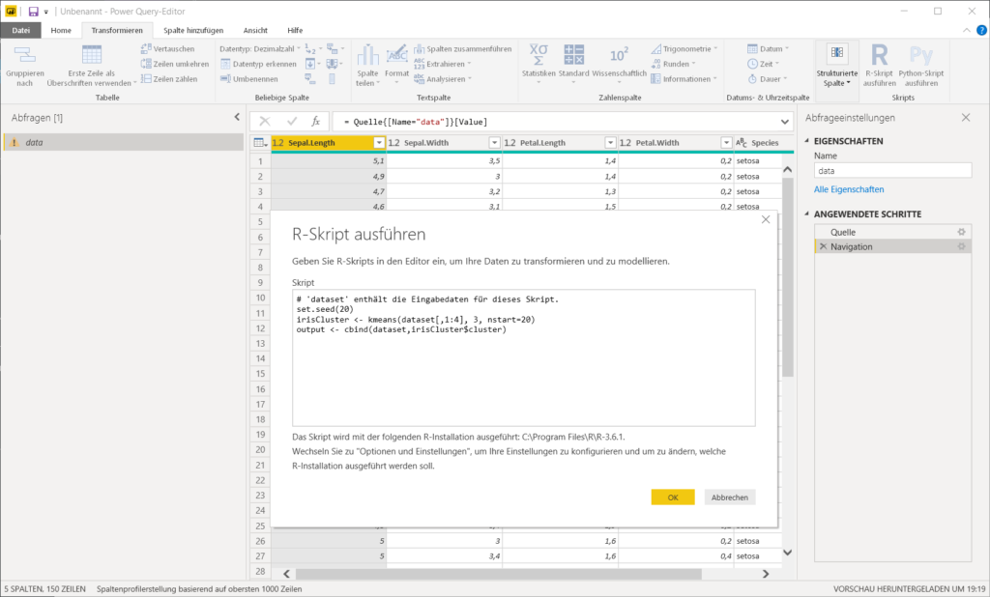Switch to Spalte hinzufügen tab
The height and width of the screenshot is (597, 990).
[x=193, y=30]
